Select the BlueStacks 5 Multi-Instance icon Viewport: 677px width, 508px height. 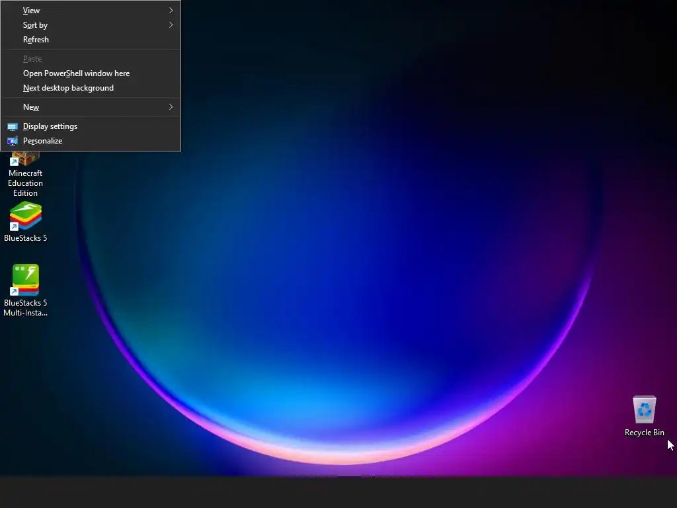tap(26, 280)
